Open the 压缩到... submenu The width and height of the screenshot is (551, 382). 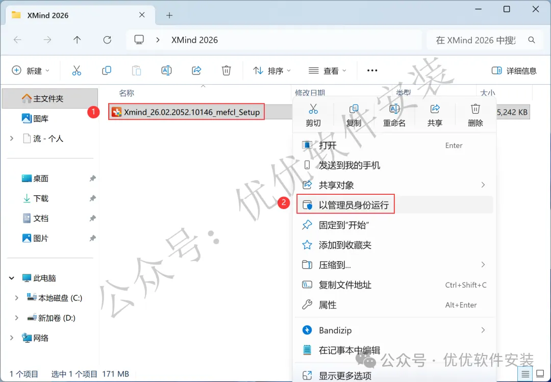coord(394,265)
